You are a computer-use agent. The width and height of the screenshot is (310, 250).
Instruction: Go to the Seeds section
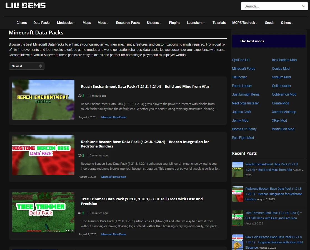[x=270, y=23]
